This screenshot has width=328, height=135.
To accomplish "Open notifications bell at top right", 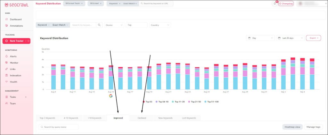I will click(x=275, y=4).
